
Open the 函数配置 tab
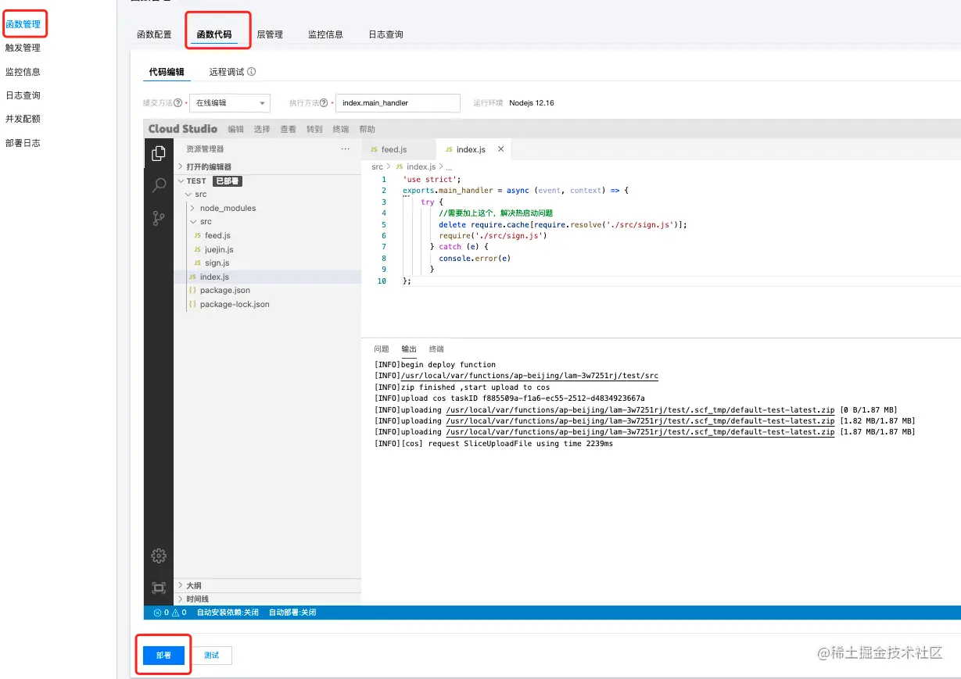(154, 34)
